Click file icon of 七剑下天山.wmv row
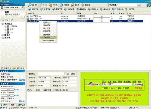Viewport: 151px width, 109px height. tap(28, 19)
